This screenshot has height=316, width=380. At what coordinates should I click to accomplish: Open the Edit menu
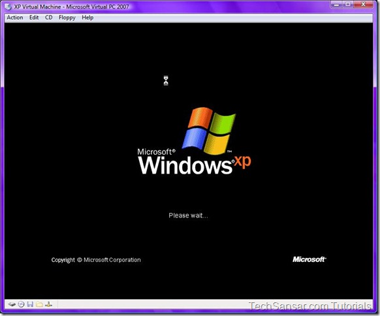click(34, 18)
